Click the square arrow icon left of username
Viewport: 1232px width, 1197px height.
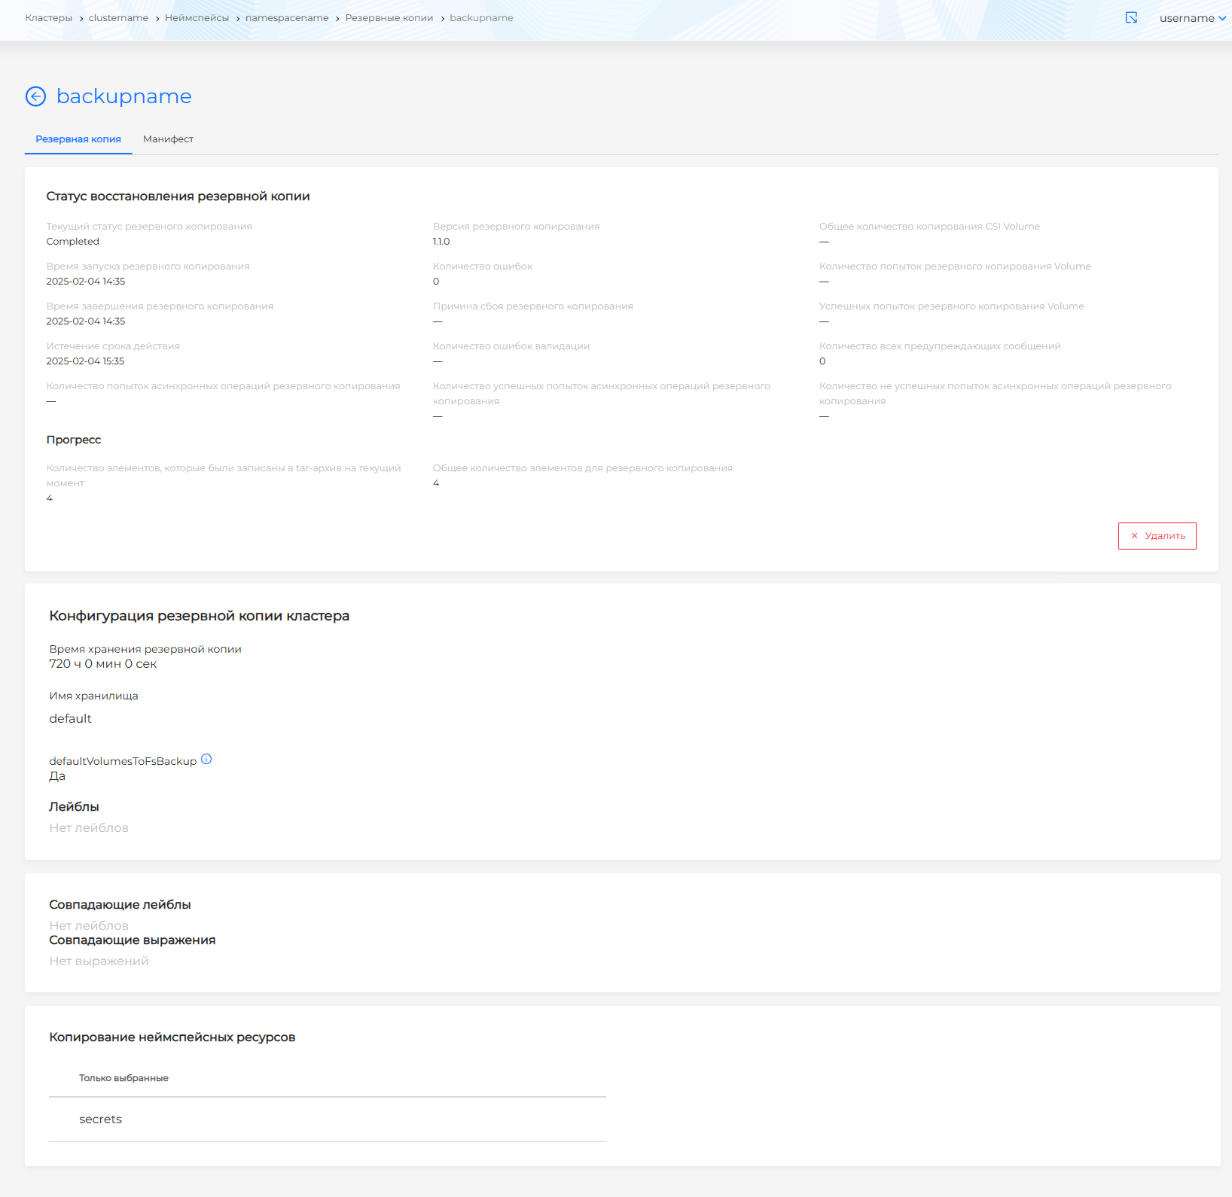1131,18
